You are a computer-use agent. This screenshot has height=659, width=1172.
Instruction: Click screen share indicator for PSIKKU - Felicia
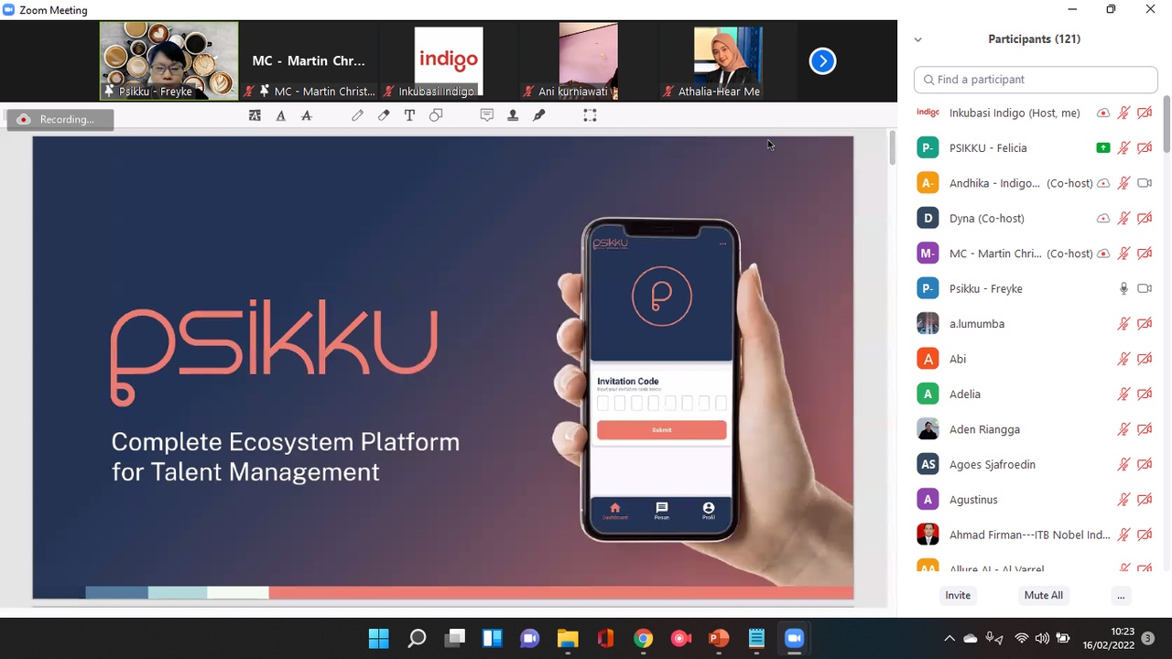pos(1103,148)
